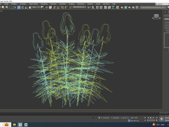Toggle the Layer Explorer
The image size is (169, 127).
[x=101, y=7]
